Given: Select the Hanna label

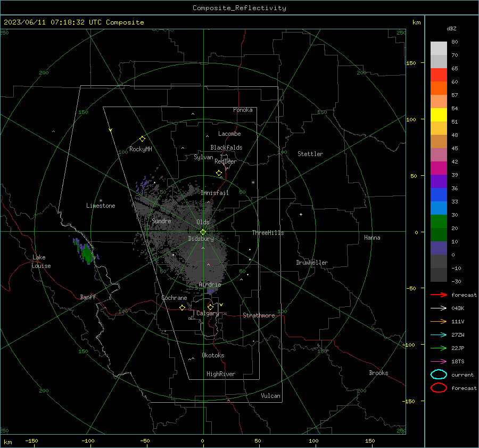Looking at the screenshot, I should pyautogui.click(x=372, y=238).
